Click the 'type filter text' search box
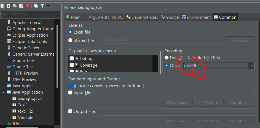The height and width of the screenshot is (128, 260). tap(30, 14)
